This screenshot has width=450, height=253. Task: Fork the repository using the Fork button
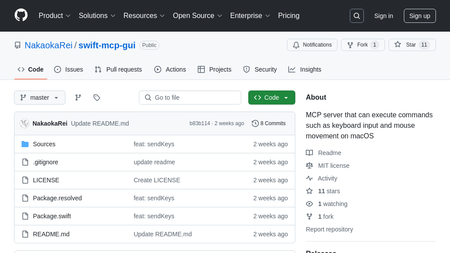point(358,45)
